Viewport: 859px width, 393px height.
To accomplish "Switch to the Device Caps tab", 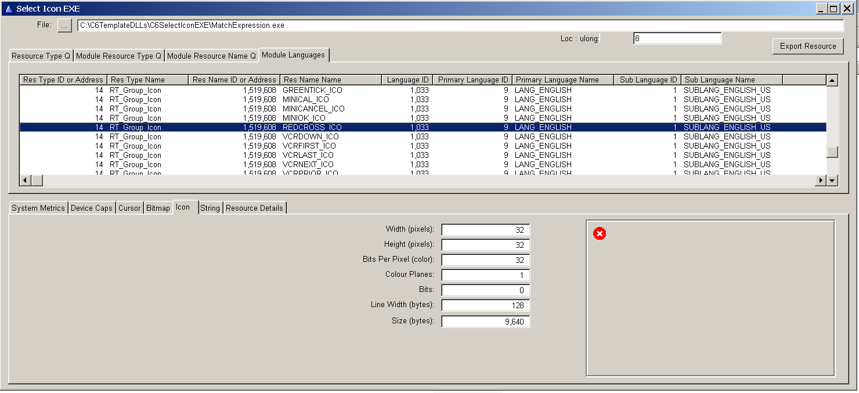I will pyautogui.click(x=91, y=208).
